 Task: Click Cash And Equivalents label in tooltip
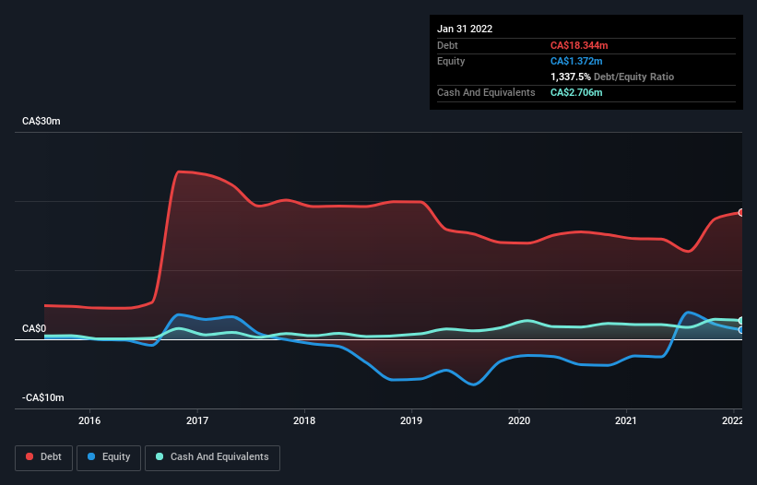tap(486, 92)
